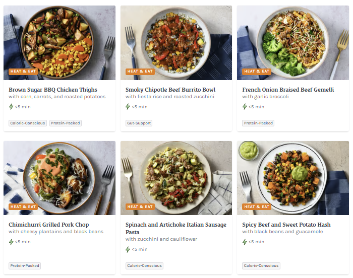This screenshot has height=278, width=353.
Task: Click the lightning icon under Spinach and Artichoke Pasta
Action: (x=128, y=249)
